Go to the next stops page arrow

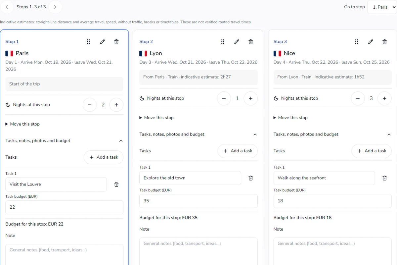pyautogui.click(x=55, y=7)
